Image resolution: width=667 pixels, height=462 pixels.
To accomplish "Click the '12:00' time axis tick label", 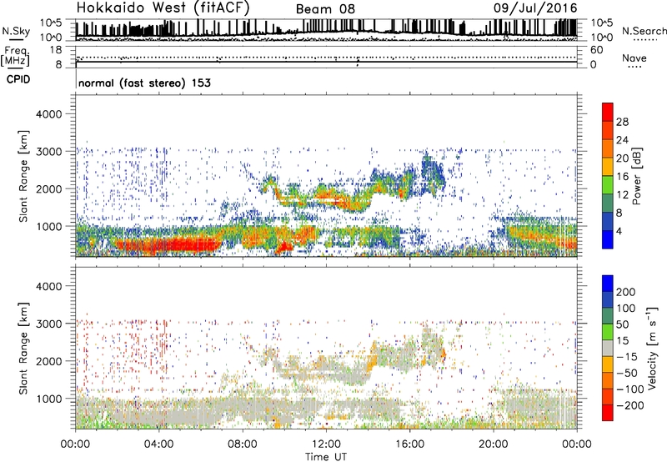I will click(x=326, y=444).
